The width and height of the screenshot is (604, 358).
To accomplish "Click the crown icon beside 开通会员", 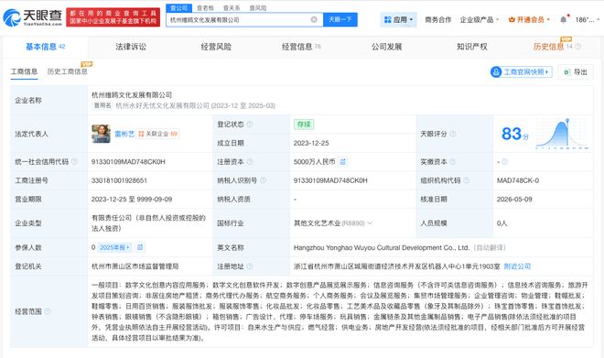I will (x=512, y=19).
